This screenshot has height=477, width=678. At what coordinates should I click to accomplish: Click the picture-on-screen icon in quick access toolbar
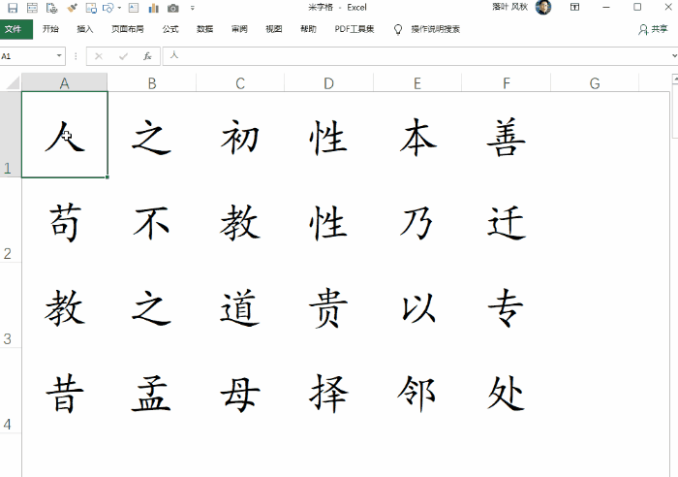[x=91, y=8]
